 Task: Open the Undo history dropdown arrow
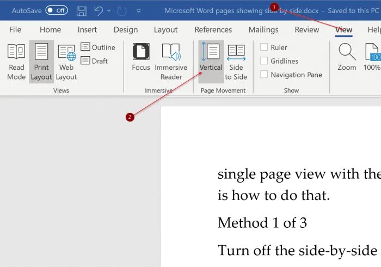coord(109,11)
